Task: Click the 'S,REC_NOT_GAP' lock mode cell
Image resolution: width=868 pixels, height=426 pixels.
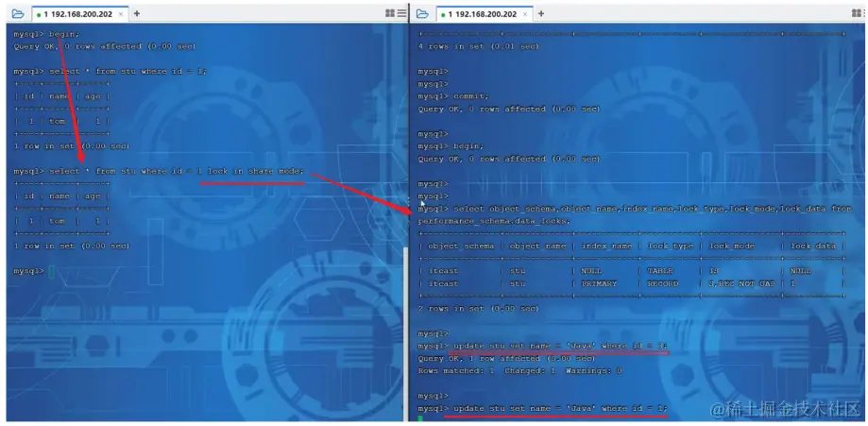Action: tap(741, 283)
